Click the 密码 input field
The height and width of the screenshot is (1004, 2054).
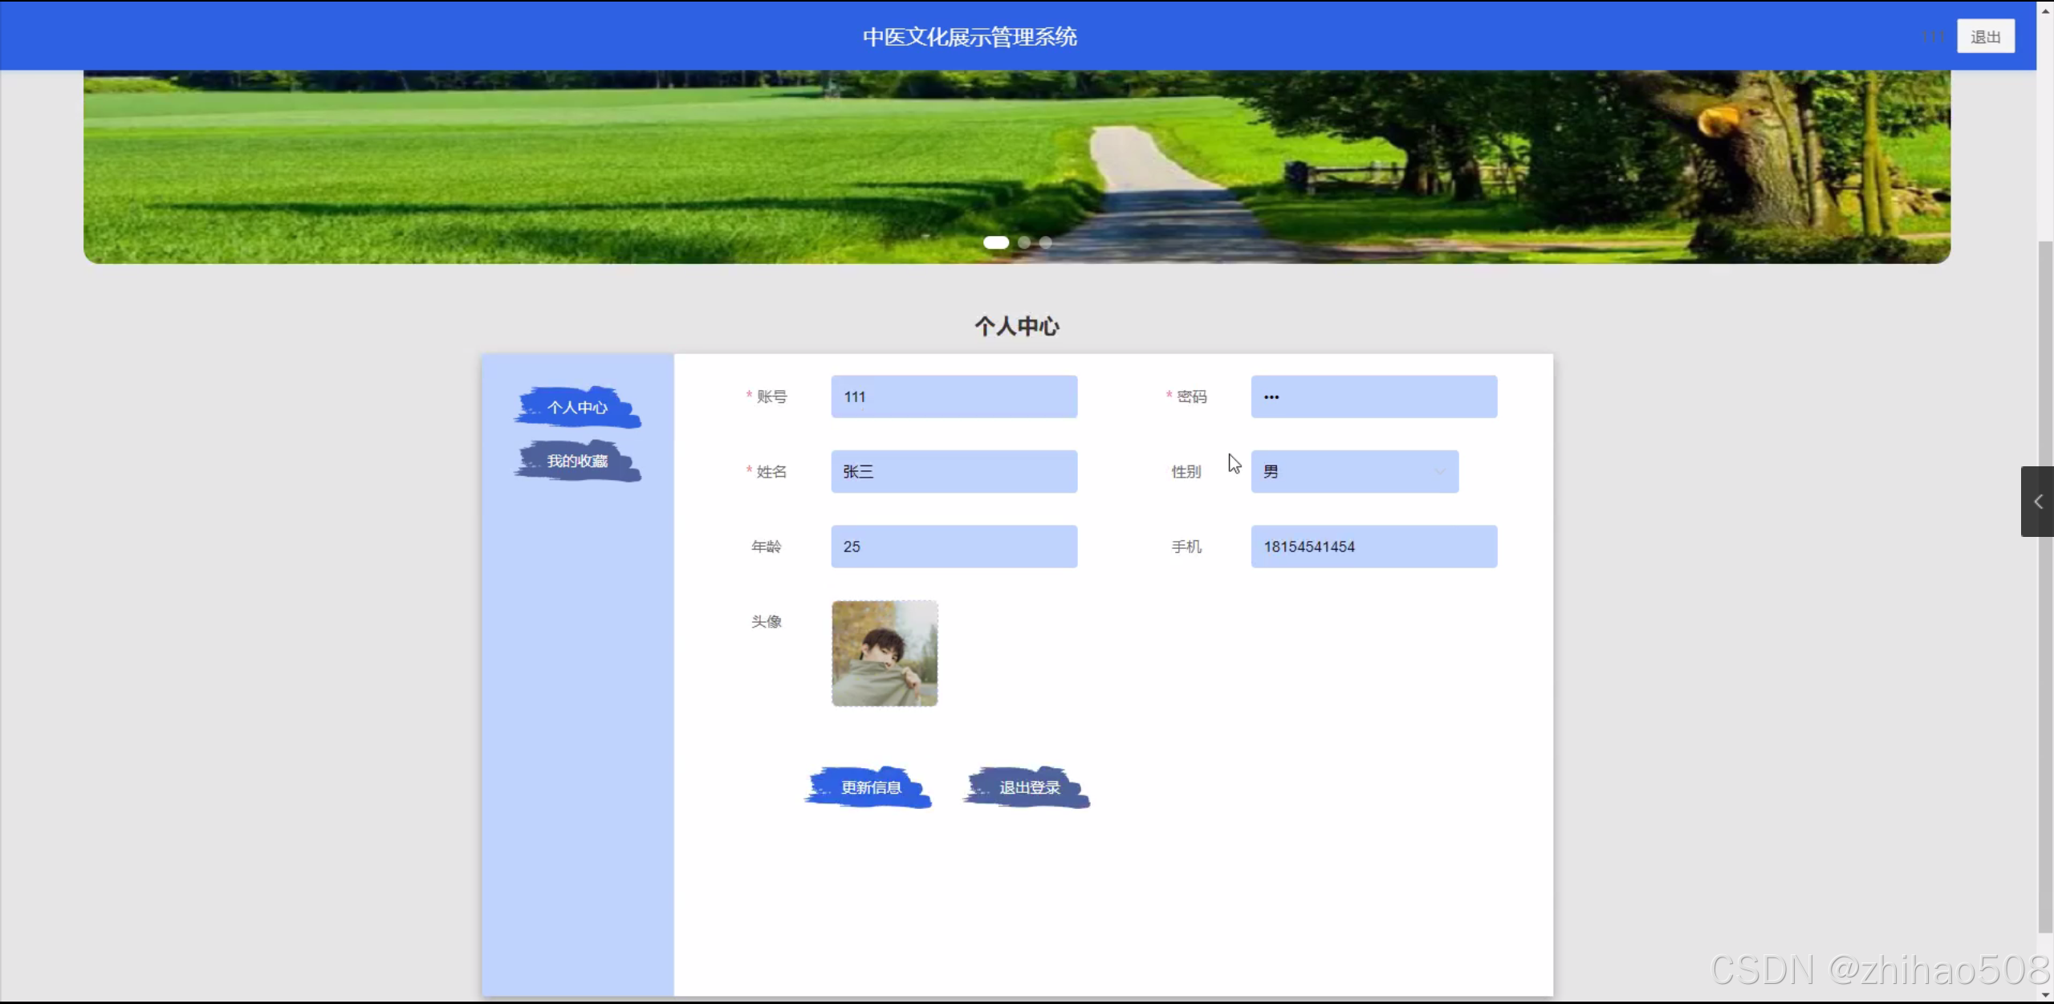click(1373, 396)
